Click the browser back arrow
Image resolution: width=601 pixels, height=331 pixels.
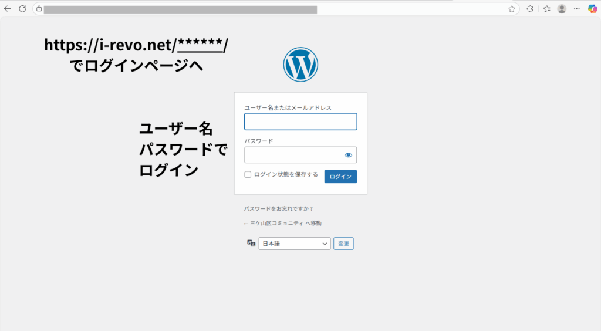click(7, 9)
